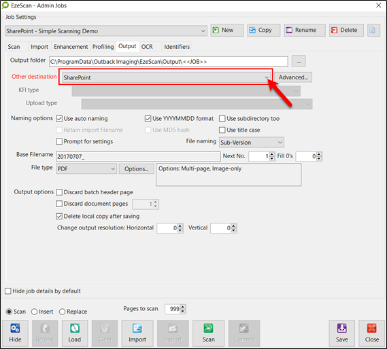387x349 pixels.
Task: Open the File naming Sub-Version dropdown
Action: coord(252,143)
